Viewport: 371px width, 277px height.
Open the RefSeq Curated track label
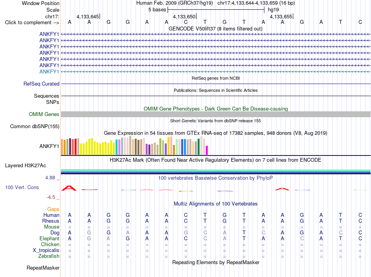click(x=41, y=84)
